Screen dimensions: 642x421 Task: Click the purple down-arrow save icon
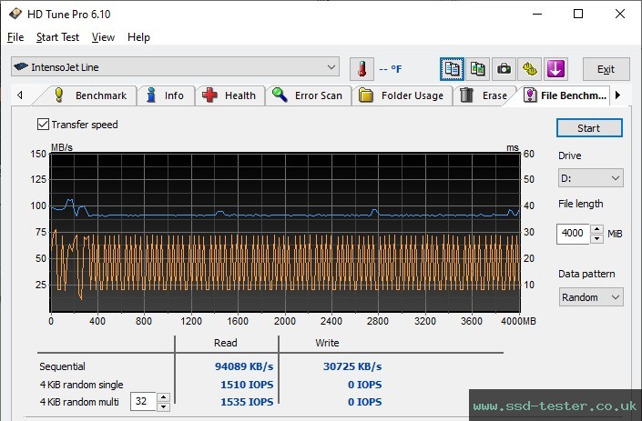[555, 69]
